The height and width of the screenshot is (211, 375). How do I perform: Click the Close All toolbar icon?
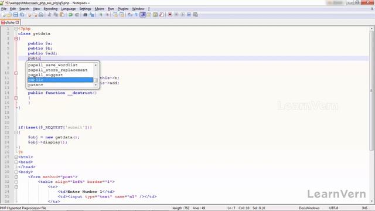click(x=35, y=15)
